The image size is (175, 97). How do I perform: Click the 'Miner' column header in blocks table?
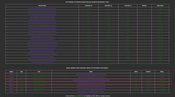coord(91,72)
